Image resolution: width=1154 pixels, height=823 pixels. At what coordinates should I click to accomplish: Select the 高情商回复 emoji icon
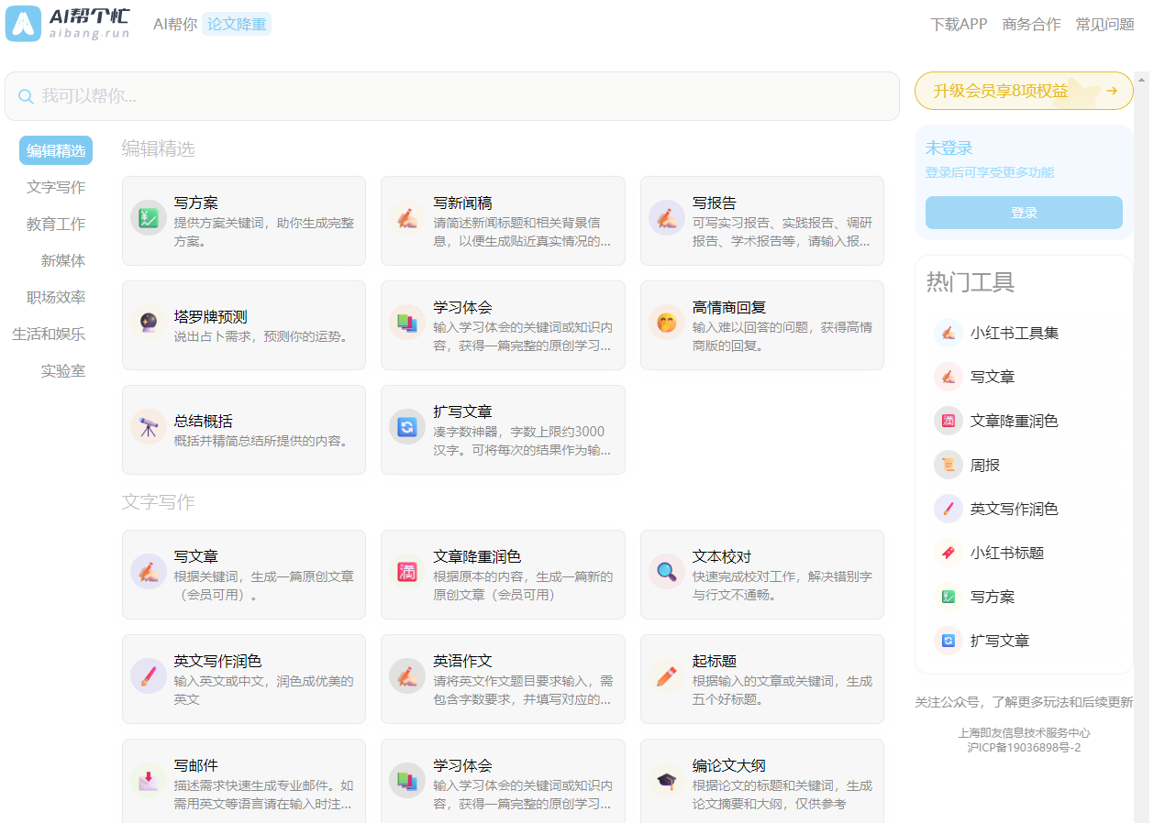pos(667,323)
